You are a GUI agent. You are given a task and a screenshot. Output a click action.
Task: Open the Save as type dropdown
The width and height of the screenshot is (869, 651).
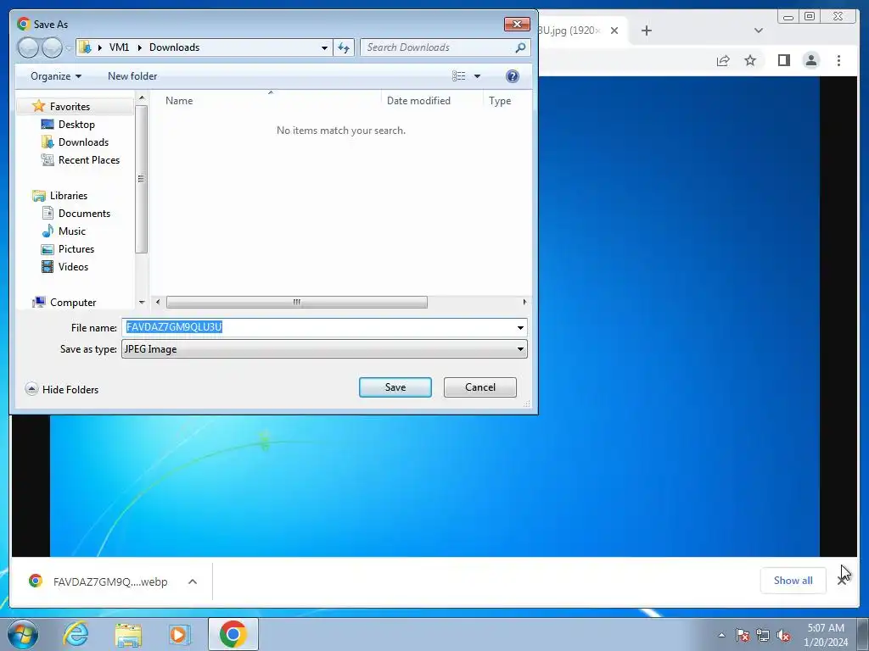324,349
